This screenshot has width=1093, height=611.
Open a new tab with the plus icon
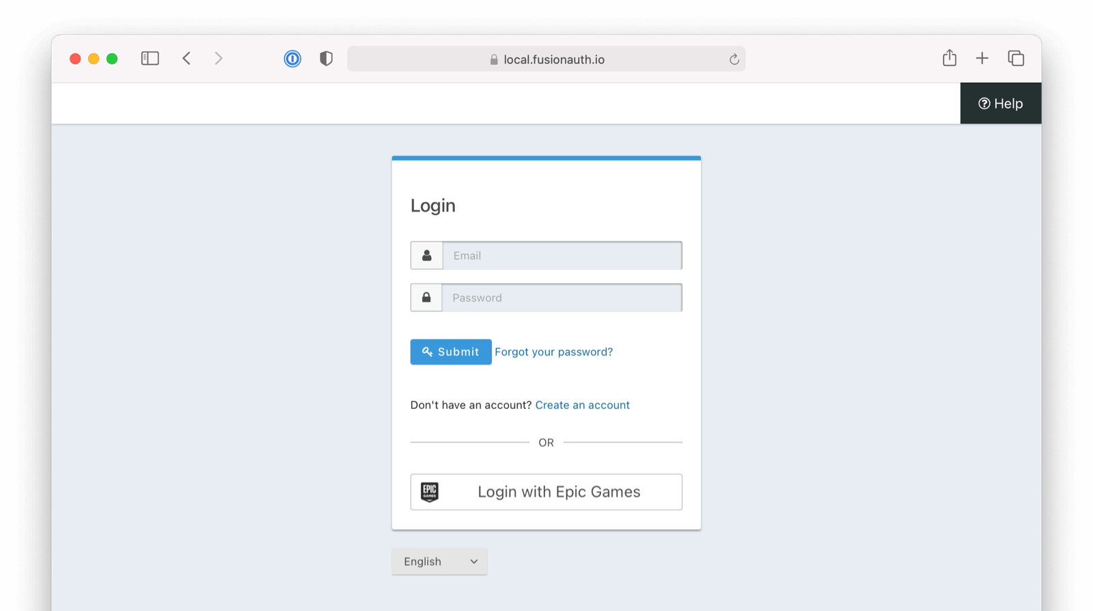[982, 58]
